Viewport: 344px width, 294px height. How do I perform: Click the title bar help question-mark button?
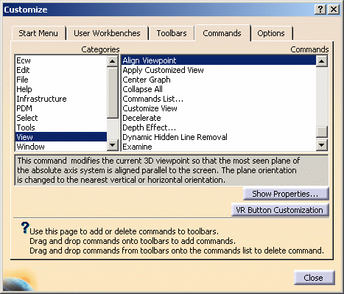(x=320, y=10)
